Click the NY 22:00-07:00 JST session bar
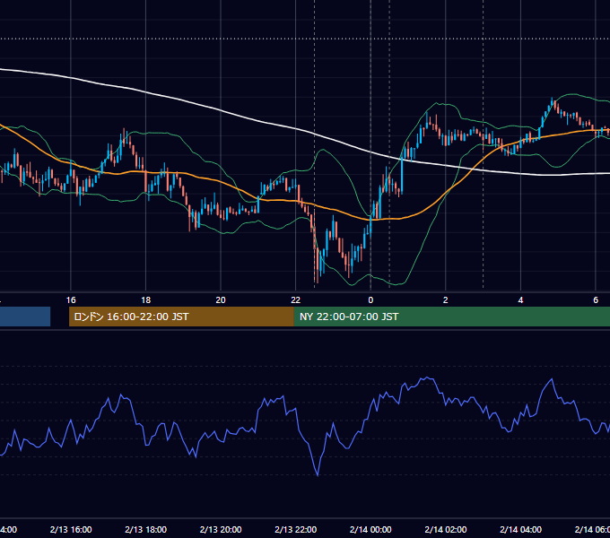The height and width of the screenshot is (538, 610). pyautogui.click(x=451, y=317)
